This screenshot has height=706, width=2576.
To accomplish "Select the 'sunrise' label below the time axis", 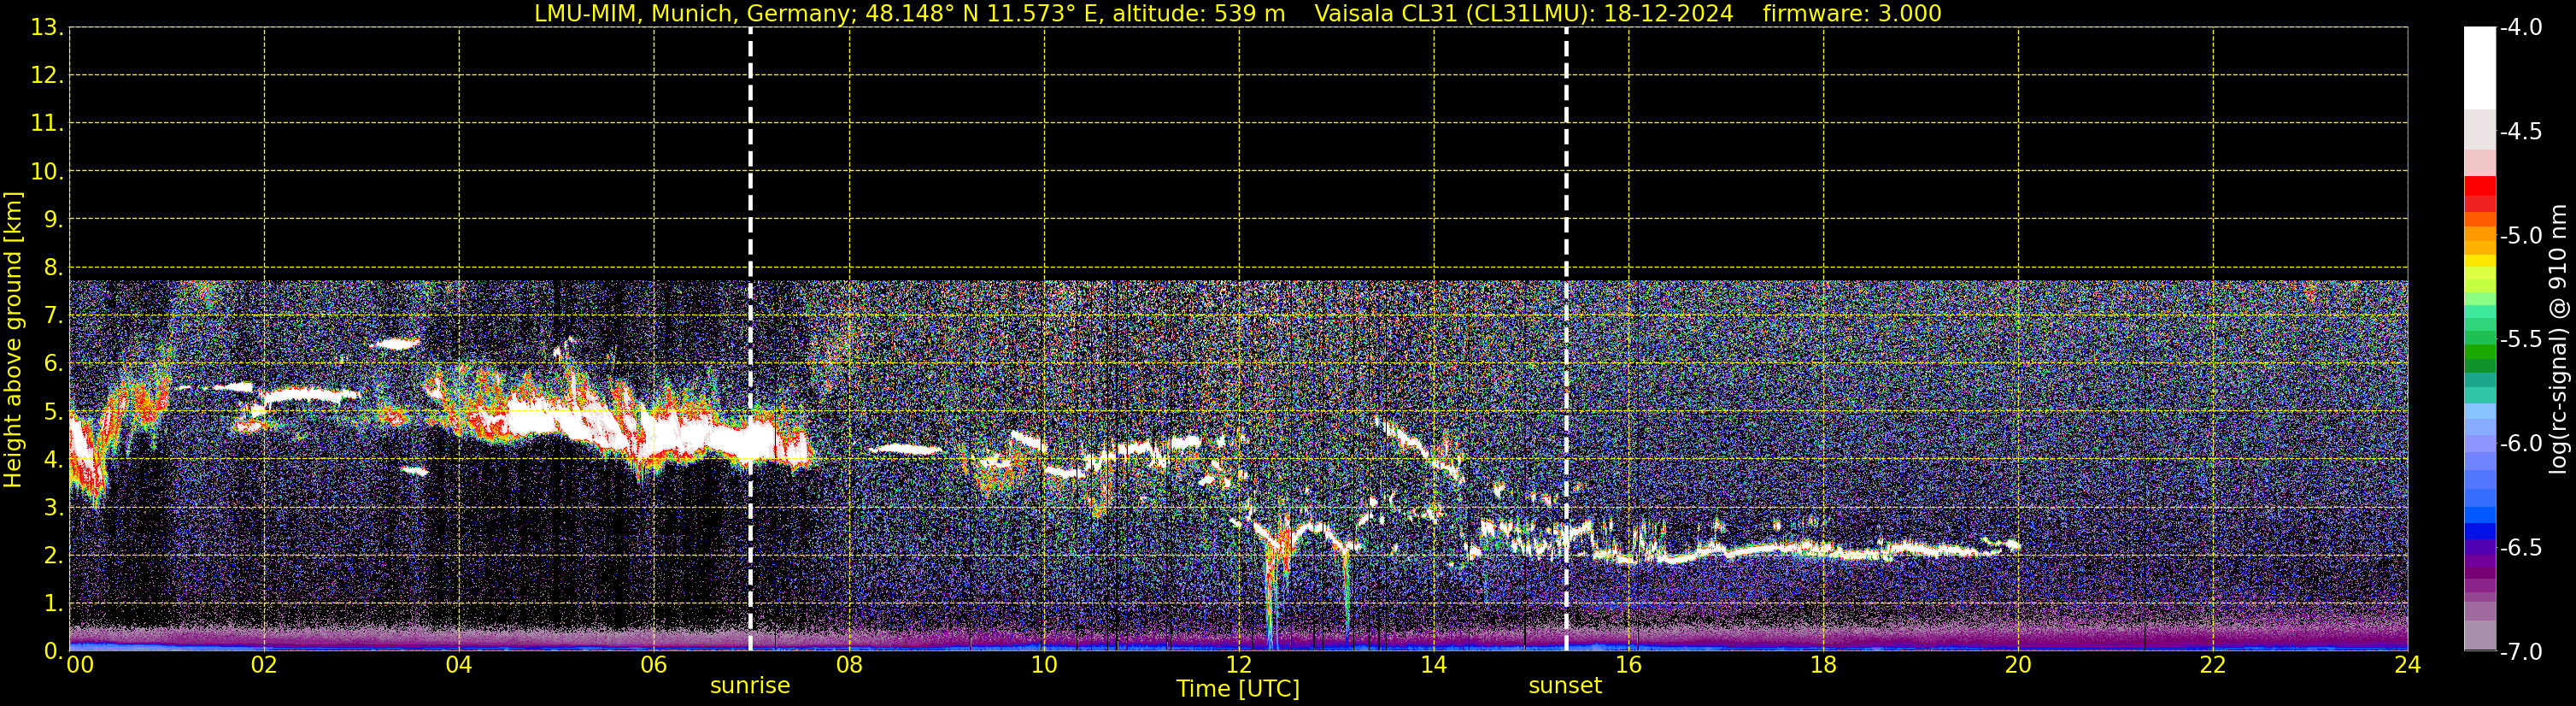I will pyautogui.click(x=750, y=686).
